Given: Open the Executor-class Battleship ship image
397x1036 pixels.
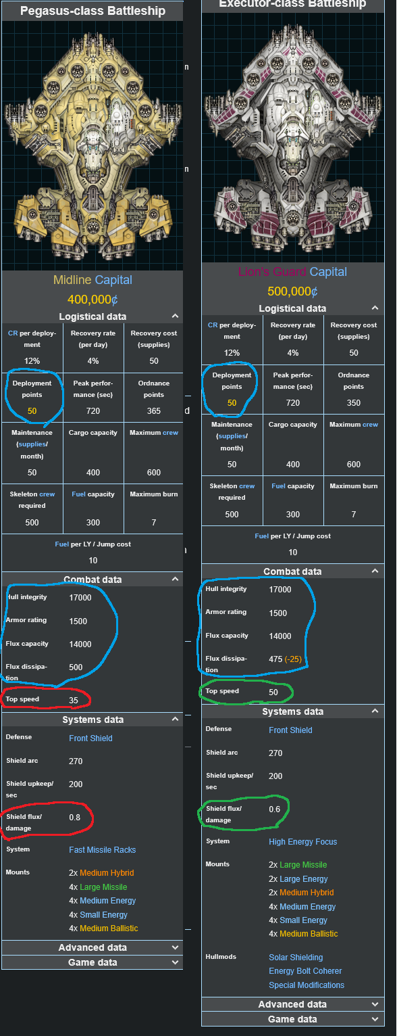Looking at the screenshot, I should coord(292,137).
